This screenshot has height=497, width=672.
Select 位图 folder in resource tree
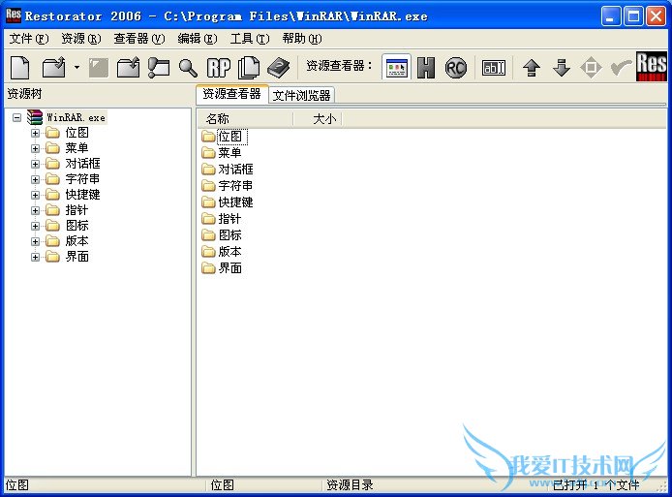[x=77, y=133]
